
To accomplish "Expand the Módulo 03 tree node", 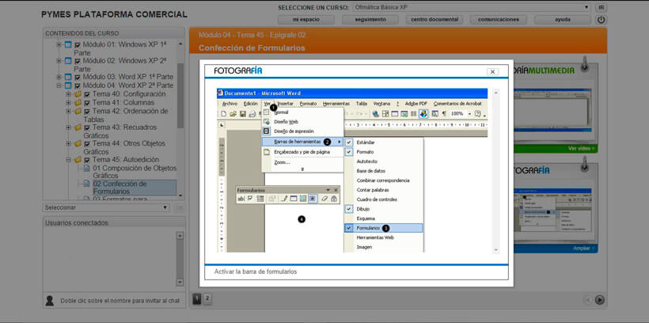I will pyautogui.click(x=59, y=77).
